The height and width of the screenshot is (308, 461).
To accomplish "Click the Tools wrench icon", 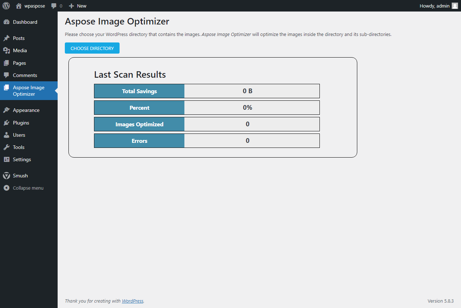I will 6,147.
